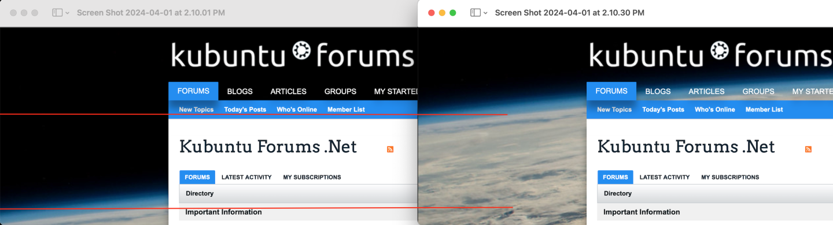The image size is (833, 225).
Task: Switch to LATEST ACTIVITY tab in 2.10.01 PM window
Action: click(246, 177)
